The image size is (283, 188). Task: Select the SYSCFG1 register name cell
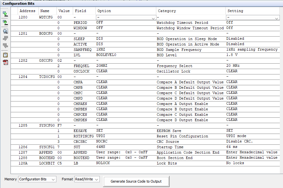tap(47, 147)
